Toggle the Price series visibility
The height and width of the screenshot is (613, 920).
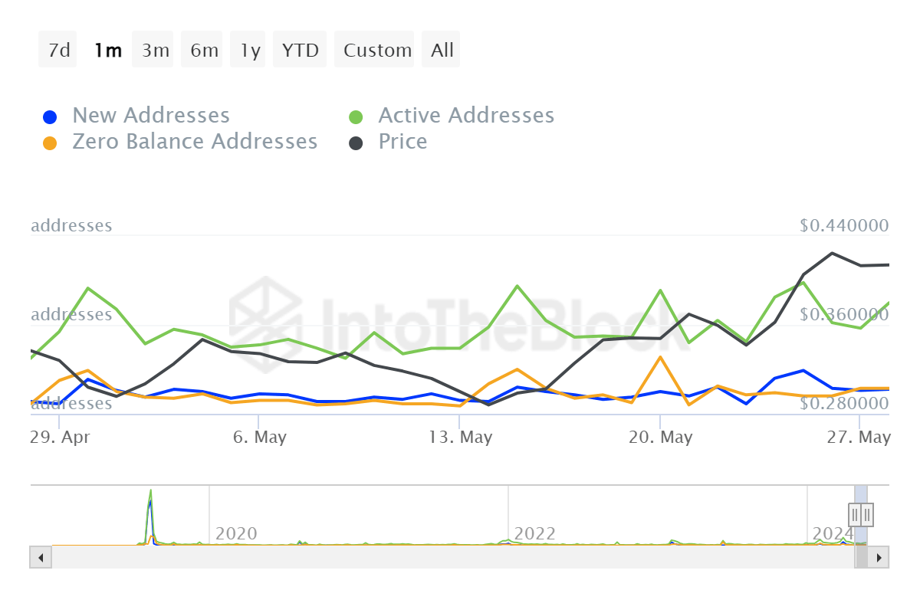402,142
